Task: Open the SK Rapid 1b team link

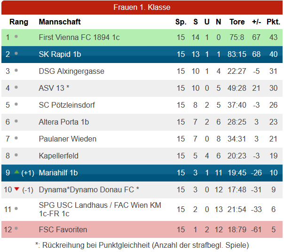Action: tap(60, 54)
